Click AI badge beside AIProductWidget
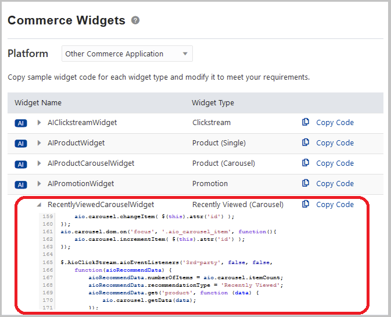This screenshot has height=317, width=391. pyautogui.click(x=21, y=143)
